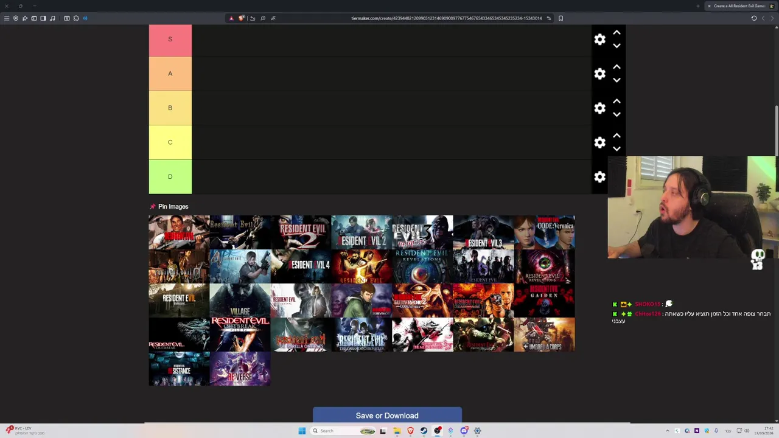Open settings gear for C tier row
This screenshot has height=438, width=779.
[599, 142]
